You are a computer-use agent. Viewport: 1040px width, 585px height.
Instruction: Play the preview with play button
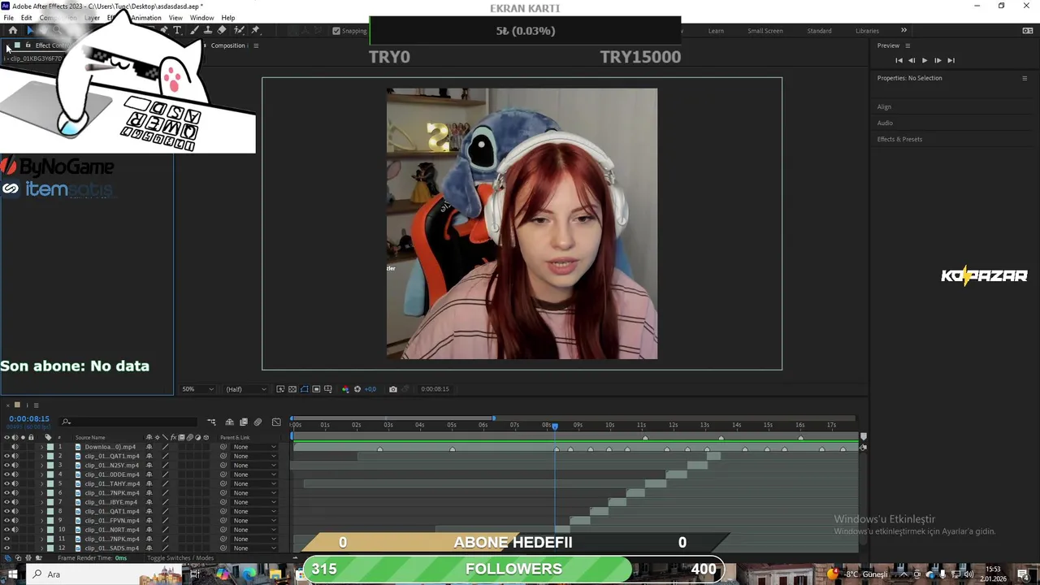click(925, 60)
